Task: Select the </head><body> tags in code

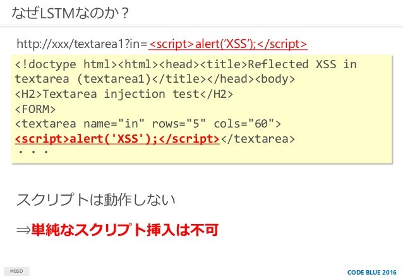Action: coord(251,79)
